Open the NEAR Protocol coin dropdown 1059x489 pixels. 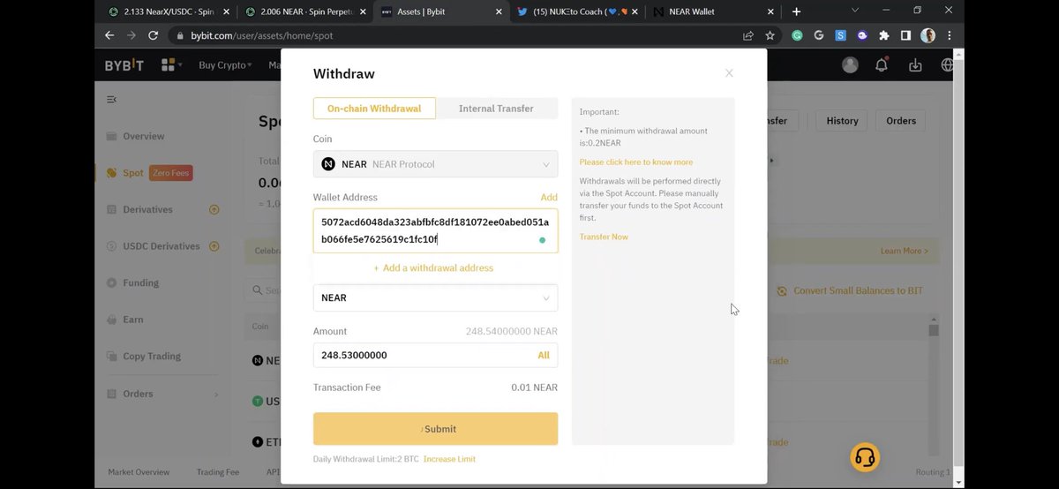tap(436, 164)
